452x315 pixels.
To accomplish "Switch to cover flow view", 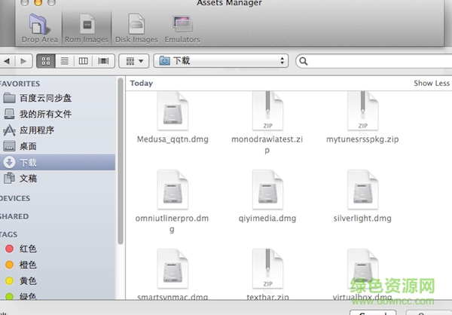I will click(103, 61).
